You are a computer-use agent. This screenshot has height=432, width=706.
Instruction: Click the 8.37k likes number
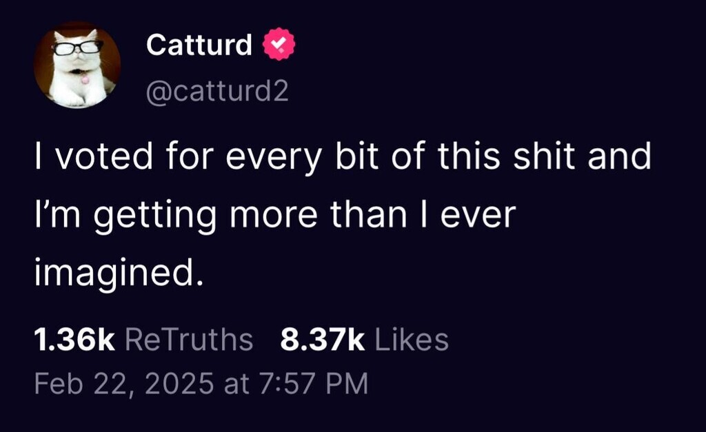tap(323, 340)
